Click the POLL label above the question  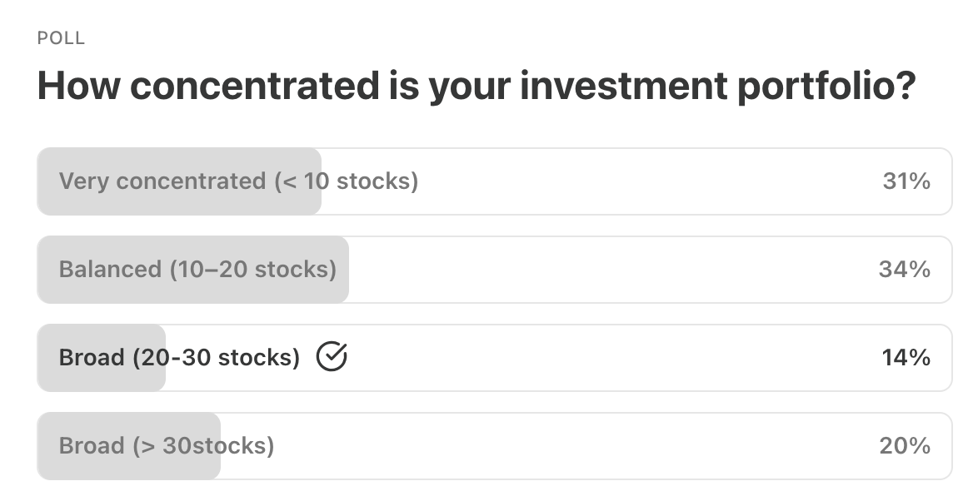tap(61, 38)
